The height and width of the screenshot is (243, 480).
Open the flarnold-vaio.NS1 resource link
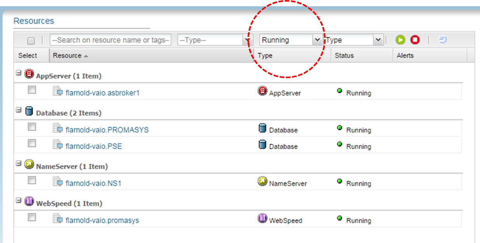pyautogui.click(x=93, y=183)
